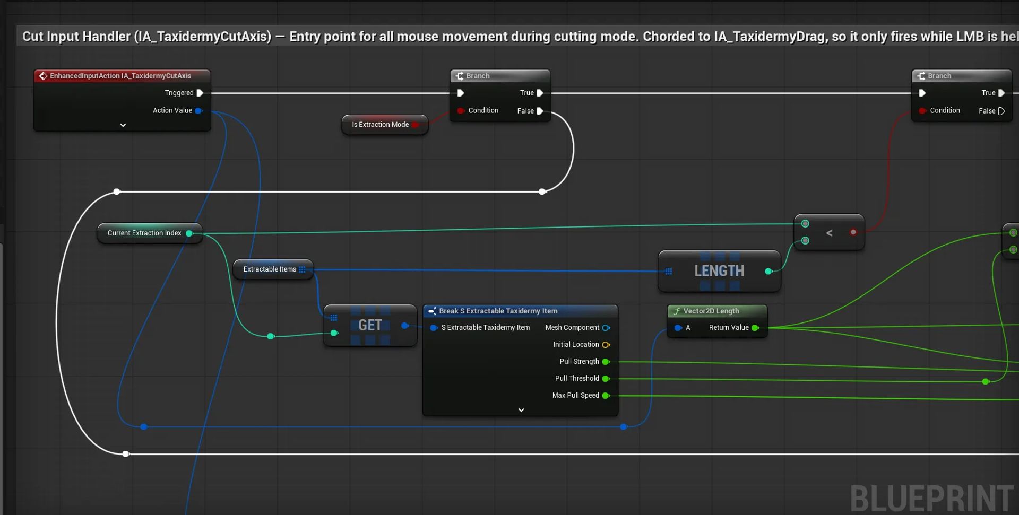Click the LENGTH node's array input pin
Image resolution: width=1019 pixels, height=515 pixels.
(669, 272)
